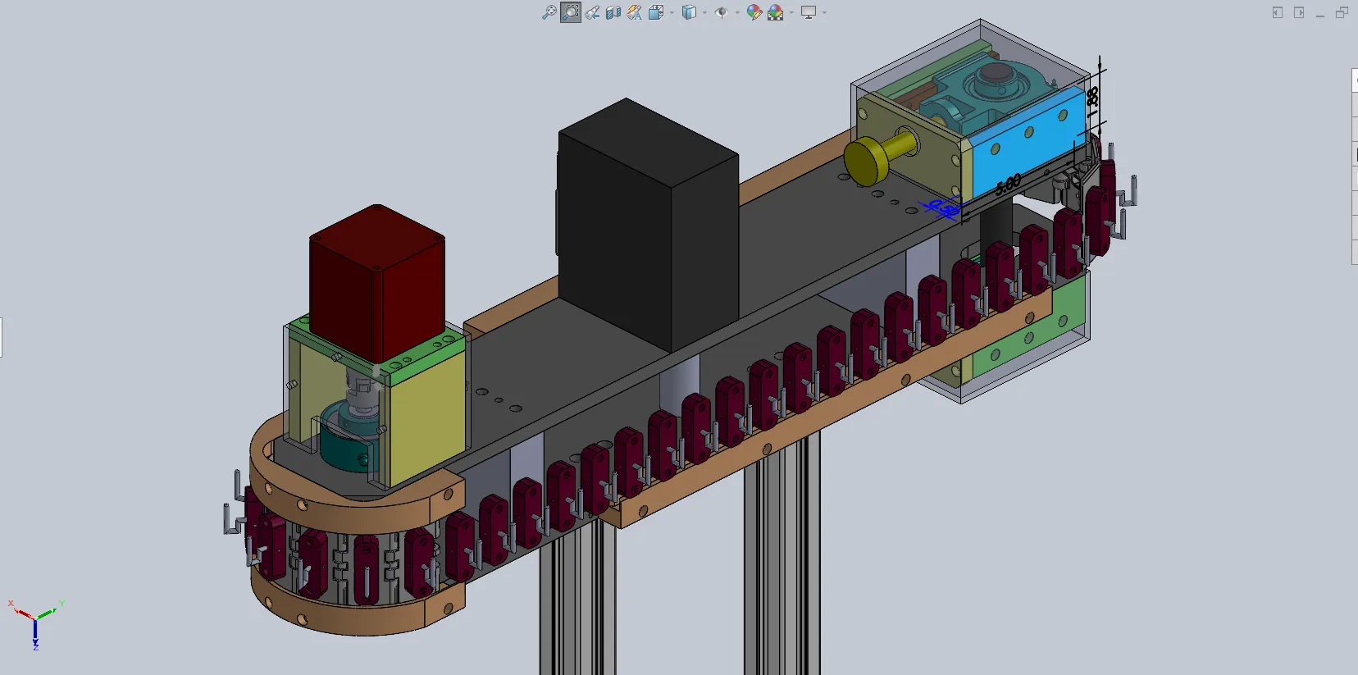This screenshot has height=675, width=1358.
Task: Select the blue 0.50 dimension
Action: (x=943, y=208)
